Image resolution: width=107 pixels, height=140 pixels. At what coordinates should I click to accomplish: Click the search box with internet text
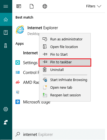coord(59,134)
